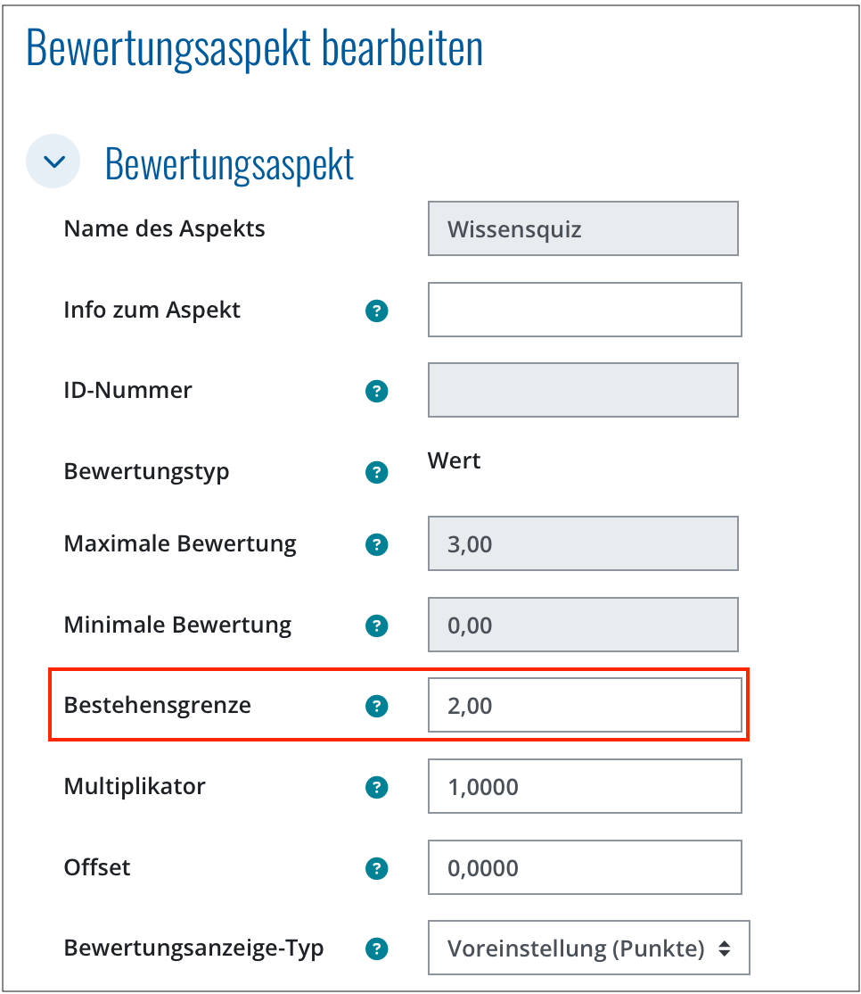
Task: Click the help icon beside ID-Nummer
Action: point(376,391)
